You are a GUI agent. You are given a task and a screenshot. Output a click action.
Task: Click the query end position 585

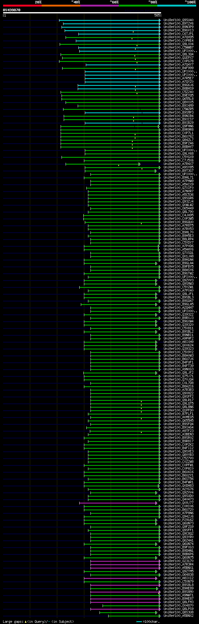tap(157, 15)
